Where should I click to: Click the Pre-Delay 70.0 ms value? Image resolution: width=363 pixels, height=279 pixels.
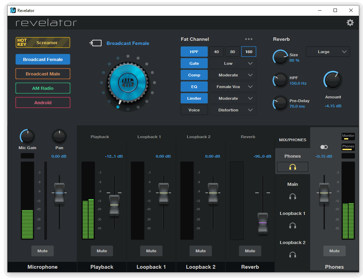[x=297, y=106]
